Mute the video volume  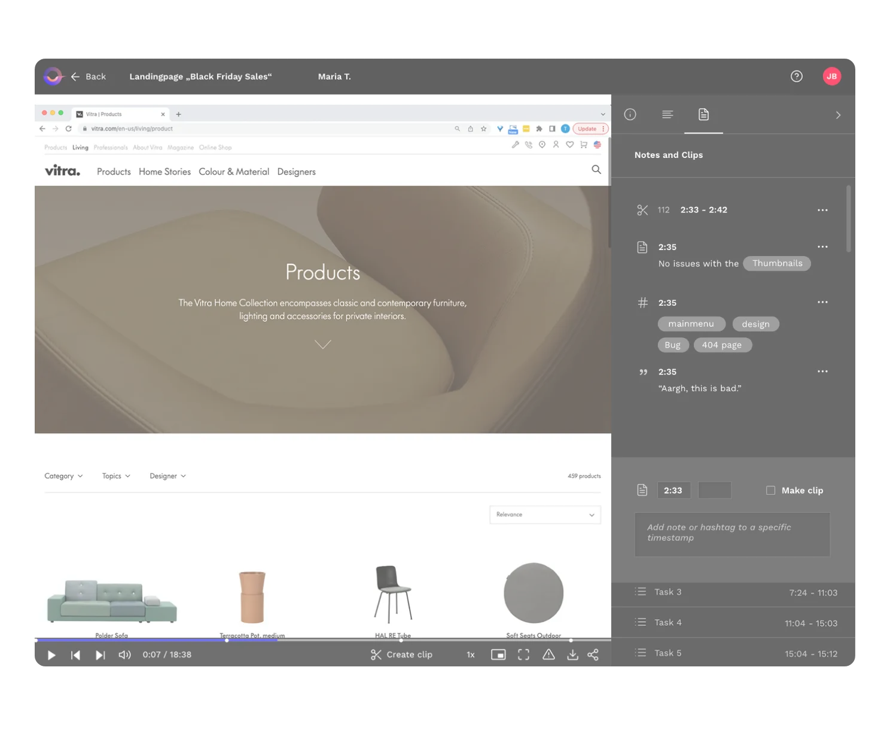(x=124, y=654)
